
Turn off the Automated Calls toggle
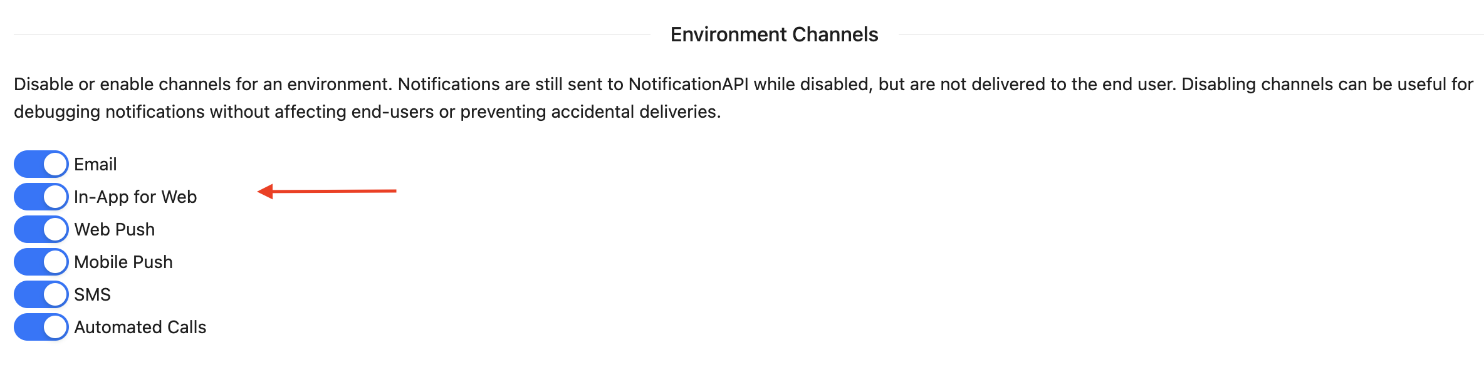point(40,327)
